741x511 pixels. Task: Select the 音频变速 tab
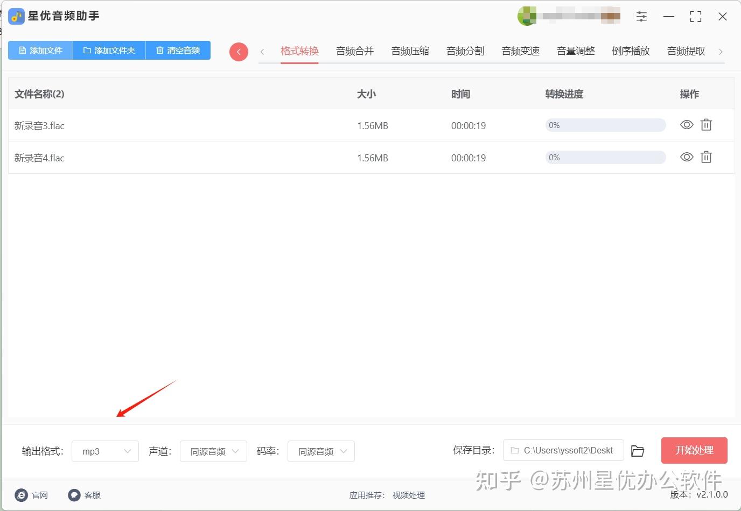520,51
